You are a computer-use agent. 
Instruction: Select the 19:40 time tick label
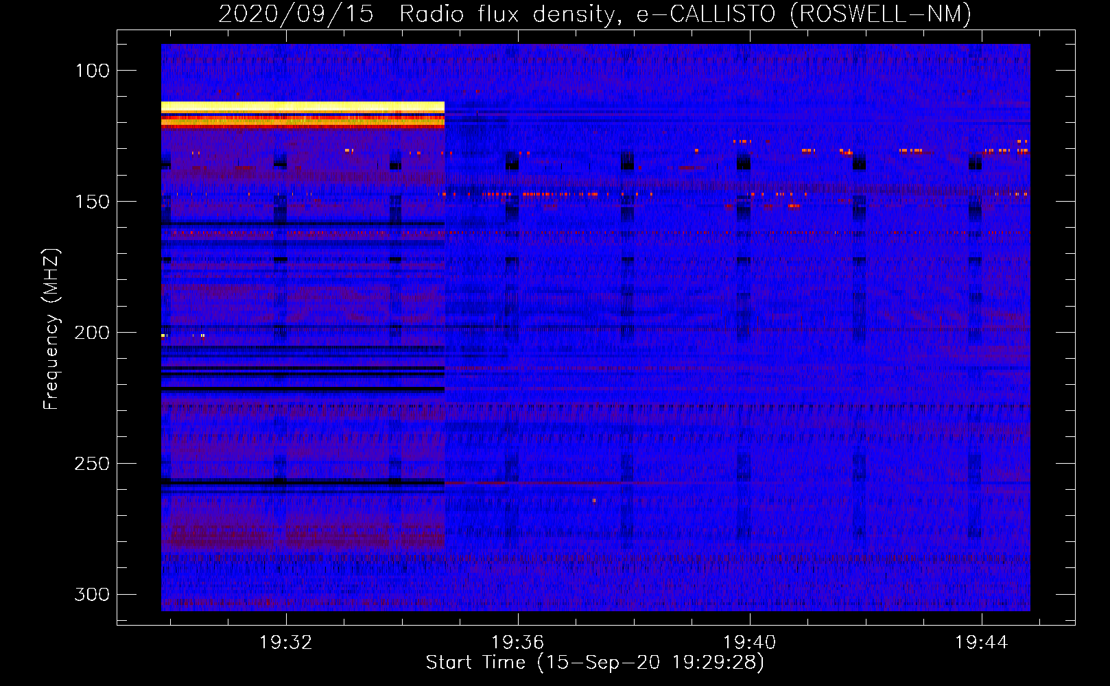pyautogui.click(x=750, y=642)
